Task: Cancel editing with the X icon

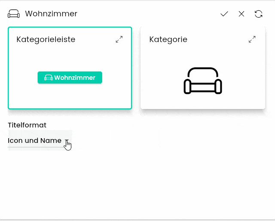Action: [x=241, y=14]
